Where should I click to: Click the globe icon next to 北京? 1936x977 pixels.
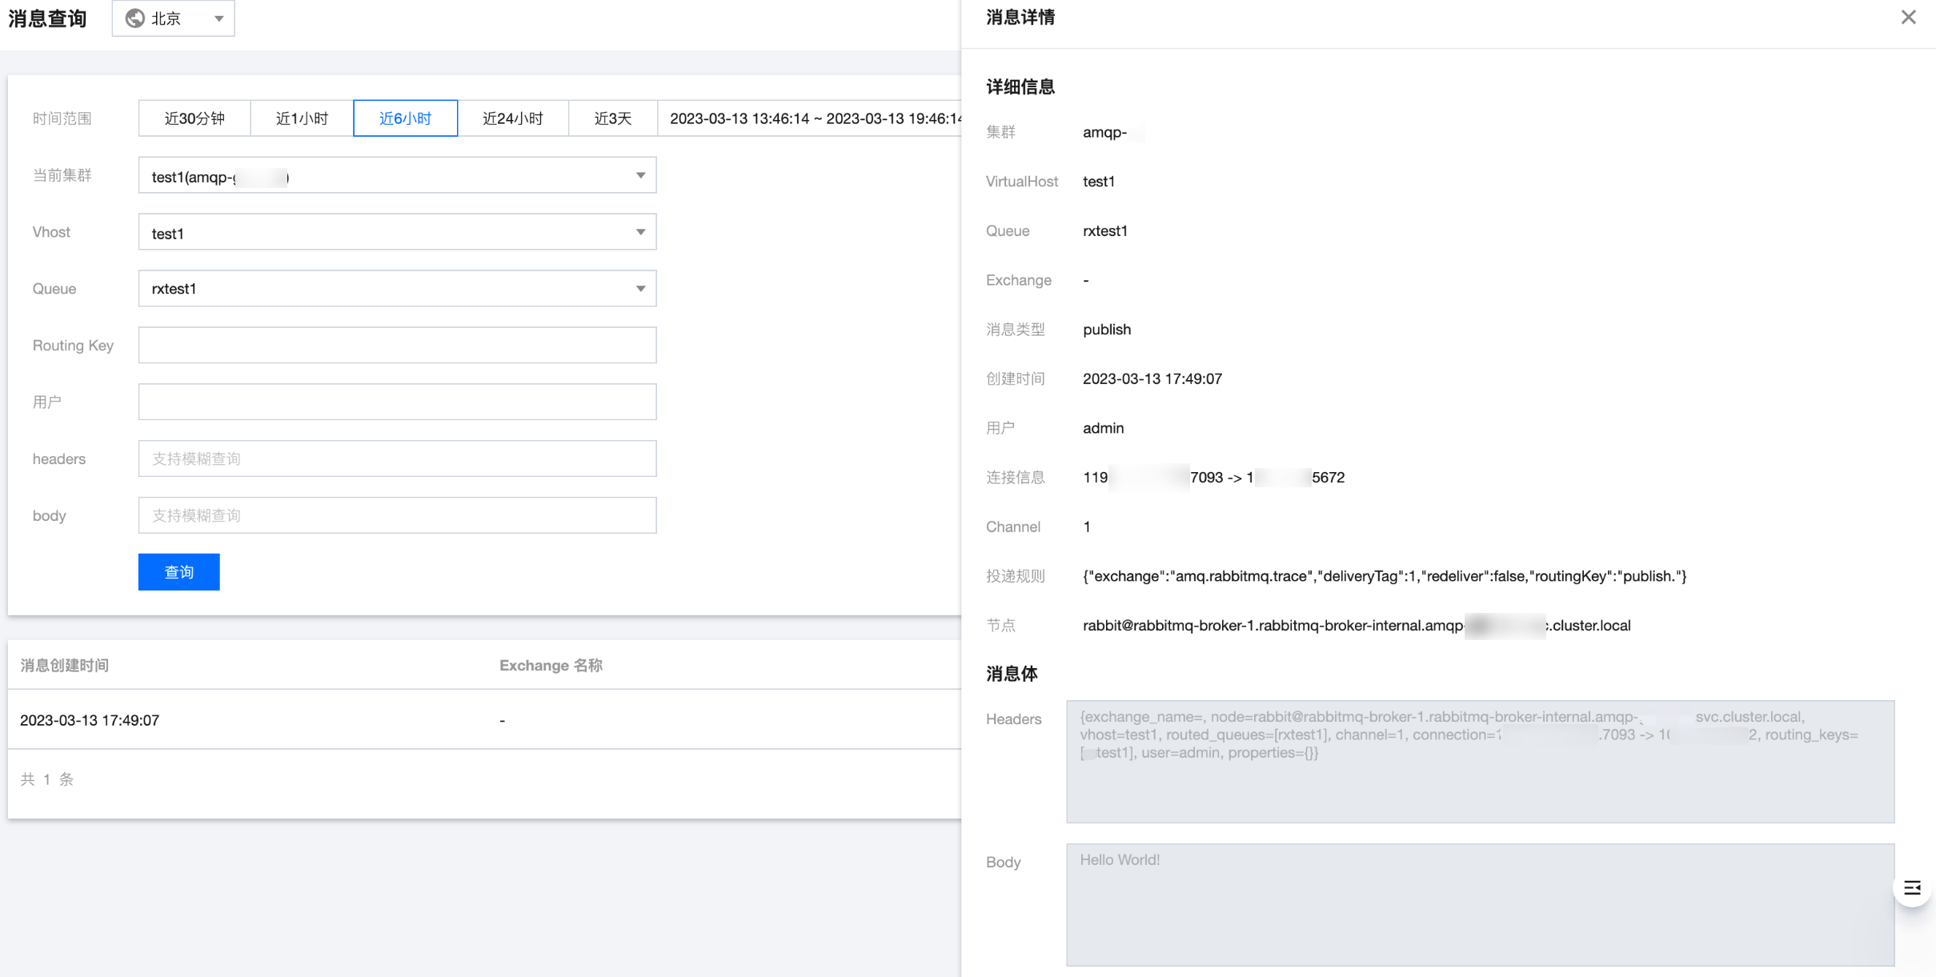pyautogui.click(x=135, y=18)
